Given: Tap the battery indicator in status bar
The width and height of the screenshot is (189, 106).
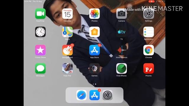Looking at the screenshot, I should coord(163,1).
